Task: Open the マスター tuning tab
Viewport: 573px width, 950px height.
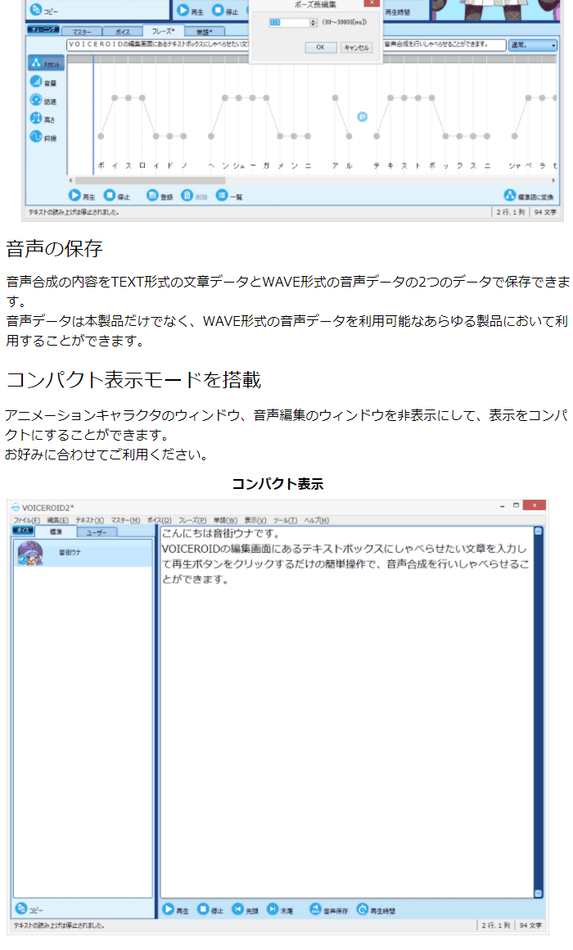Action: 82,31
